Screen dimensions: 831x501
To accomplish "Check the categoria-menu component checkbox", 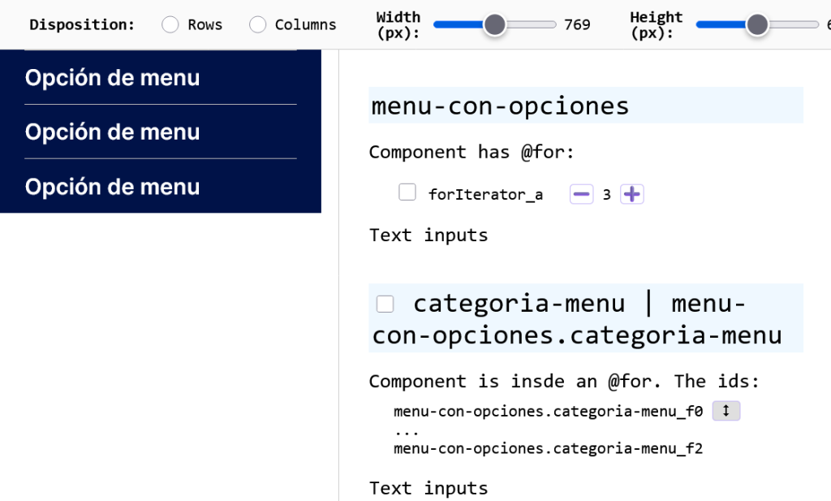I will [x=384, y=303].
